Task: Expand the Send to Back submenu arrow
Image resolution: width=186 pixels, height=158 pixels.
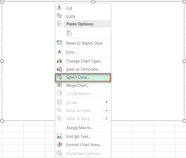Action: 107,119
